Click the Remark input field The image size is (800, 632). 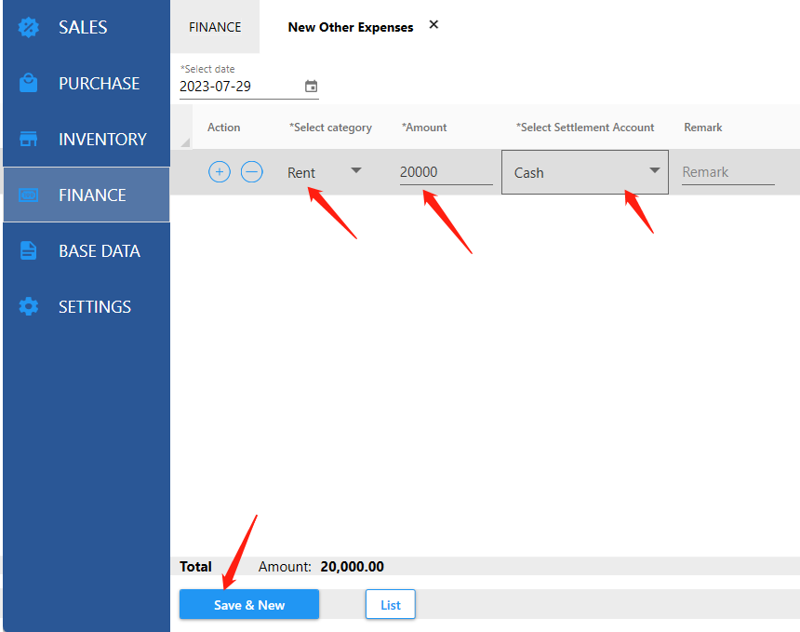[727, 172]
